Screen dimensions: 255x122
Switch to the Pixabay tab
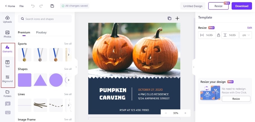pos(41,32)
